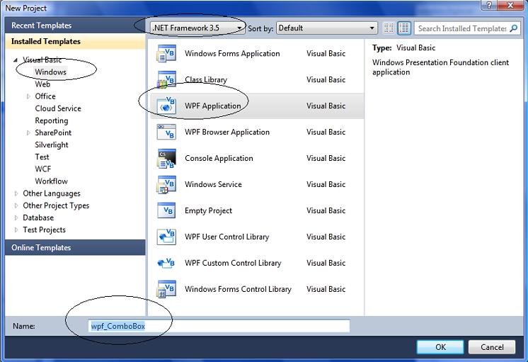
Task: Select Windows under Visual Basic tree
Action: tap(51, 72)
